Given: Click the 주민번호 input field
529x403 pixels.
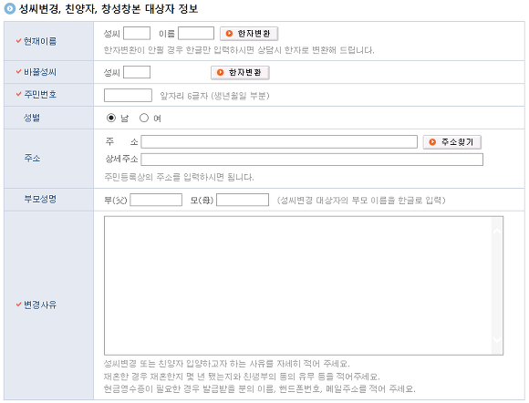Looking at the screenshot, I should 128,95.
